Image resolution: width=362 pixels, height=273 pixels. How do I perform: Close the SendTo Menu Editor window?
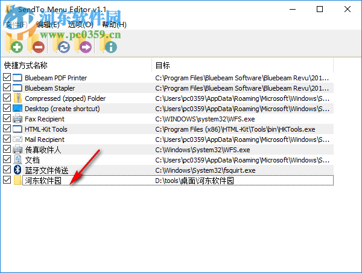(x=348, y=9)
